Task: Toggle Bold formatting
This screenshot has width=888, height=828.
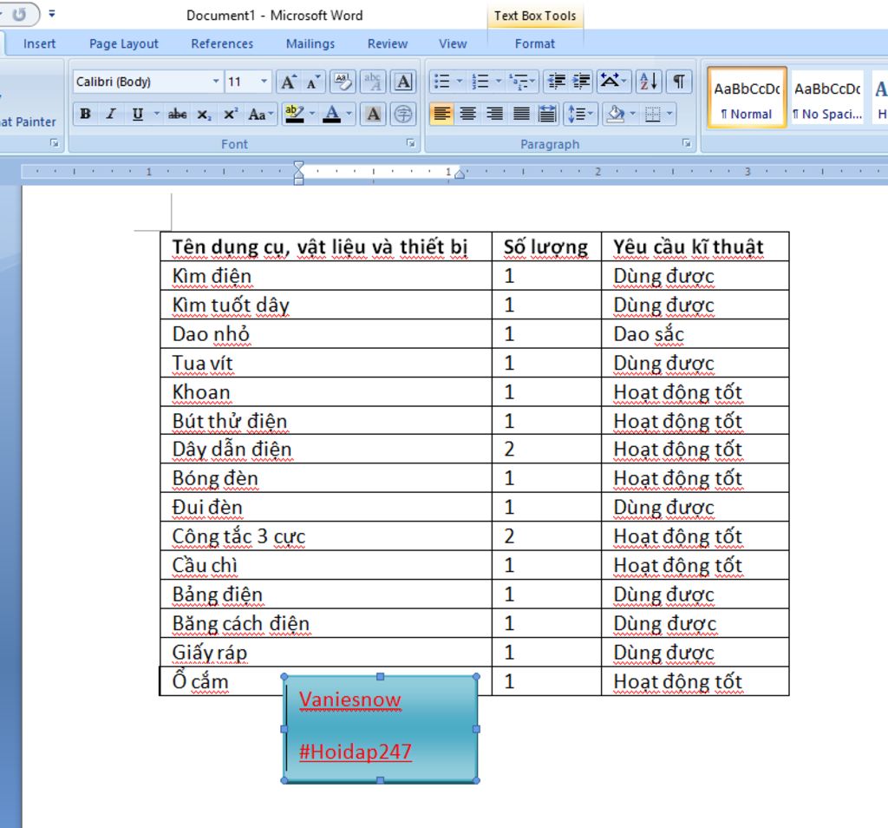Action: (x=86, y=114)
